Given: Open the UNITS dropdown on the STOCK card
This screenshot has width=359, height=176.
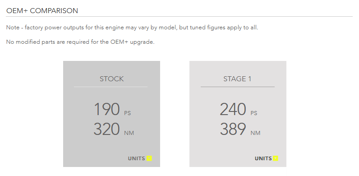Looking at the screenshot, I should (x=140, y=158).
